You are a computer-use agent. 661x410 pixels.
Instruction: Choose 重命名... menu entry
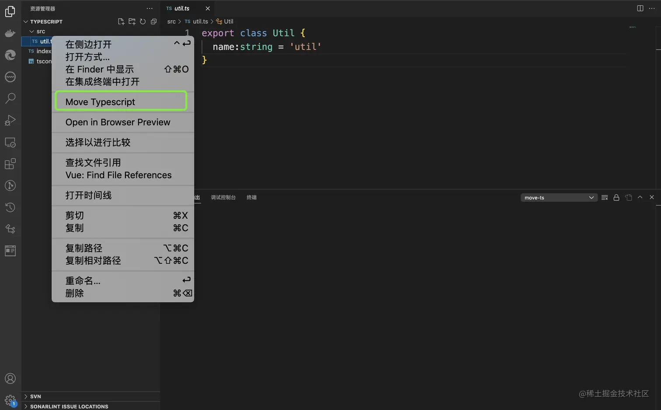(x=123, y=281)
